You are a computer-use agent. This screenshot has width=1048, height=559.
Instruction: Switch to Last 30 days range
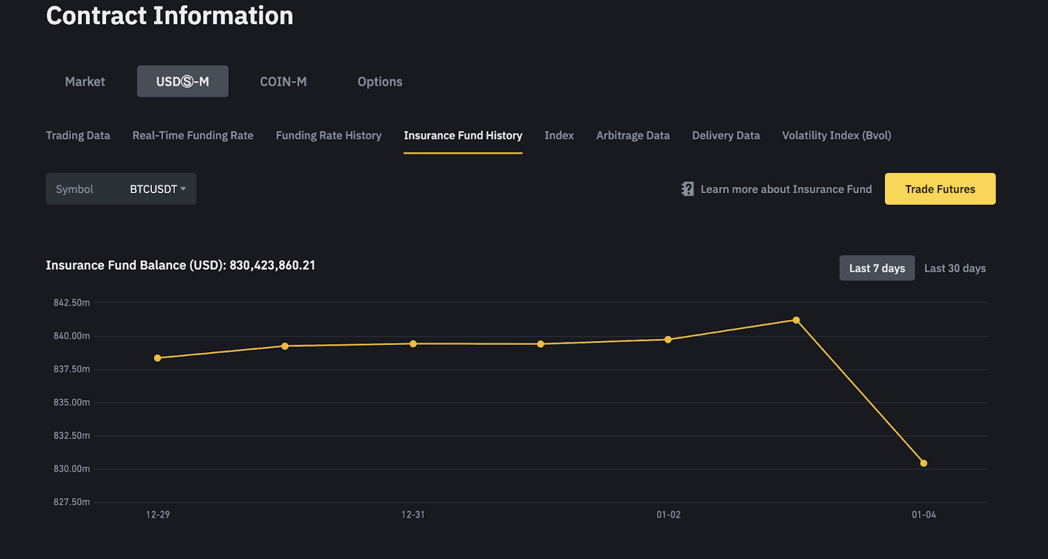[954, 268]
